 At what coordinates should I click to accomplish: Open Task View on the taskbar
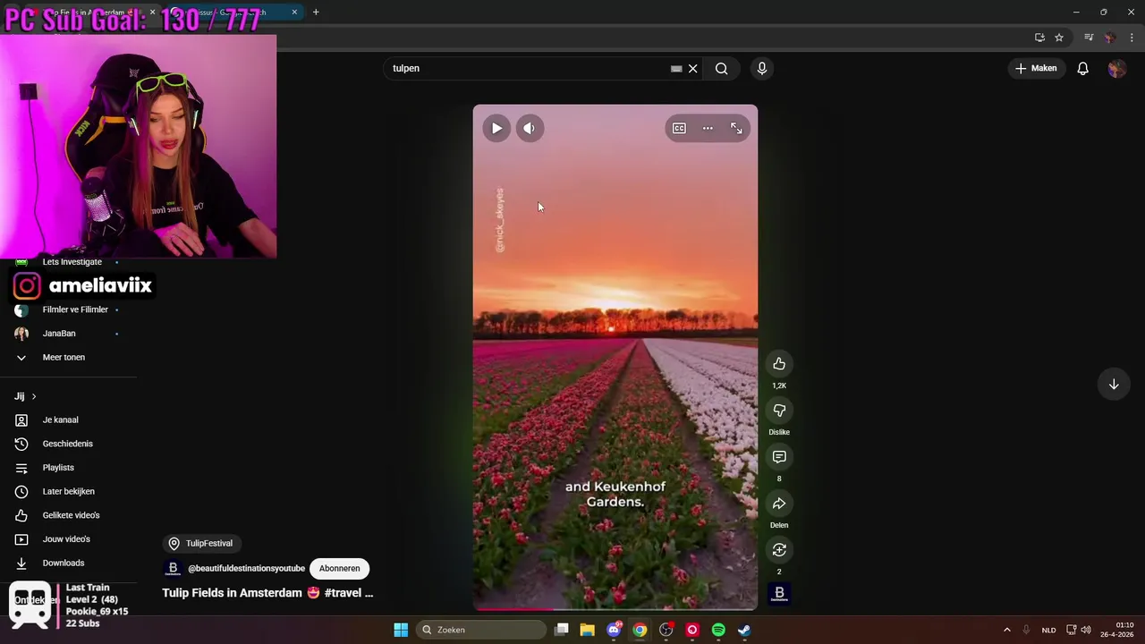pos(562,630)
